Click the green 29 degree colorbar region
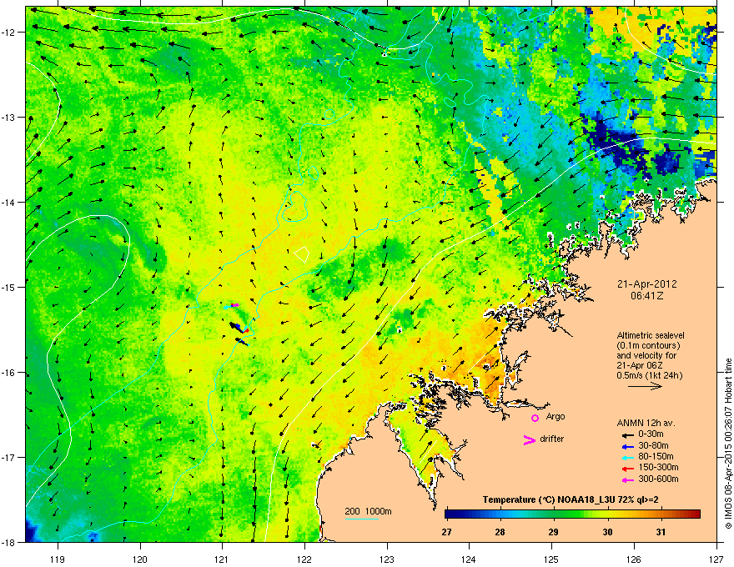Viewport: 734px width, 567px height. 553,514
